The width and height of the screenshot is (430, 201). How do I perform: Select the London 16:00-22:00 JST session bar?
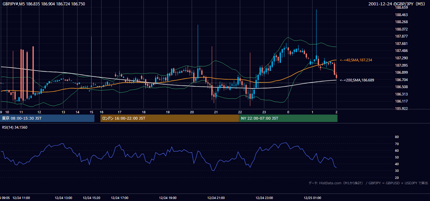(169, 118)
